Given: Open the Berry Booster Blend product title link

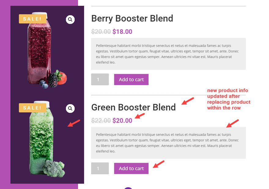Looking at the screenshot, I should (132, 18).
